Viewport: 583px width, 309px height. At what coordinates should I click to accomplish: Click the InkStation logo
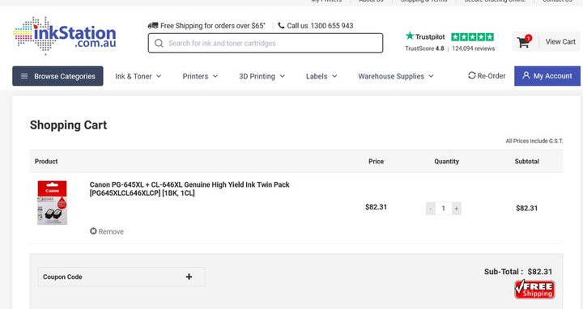[x=65, y=36]
